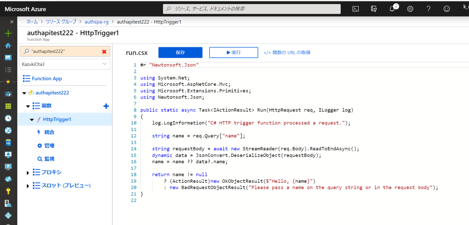Open the Recent clock icon
469x225 pixels.
(8, 118)
